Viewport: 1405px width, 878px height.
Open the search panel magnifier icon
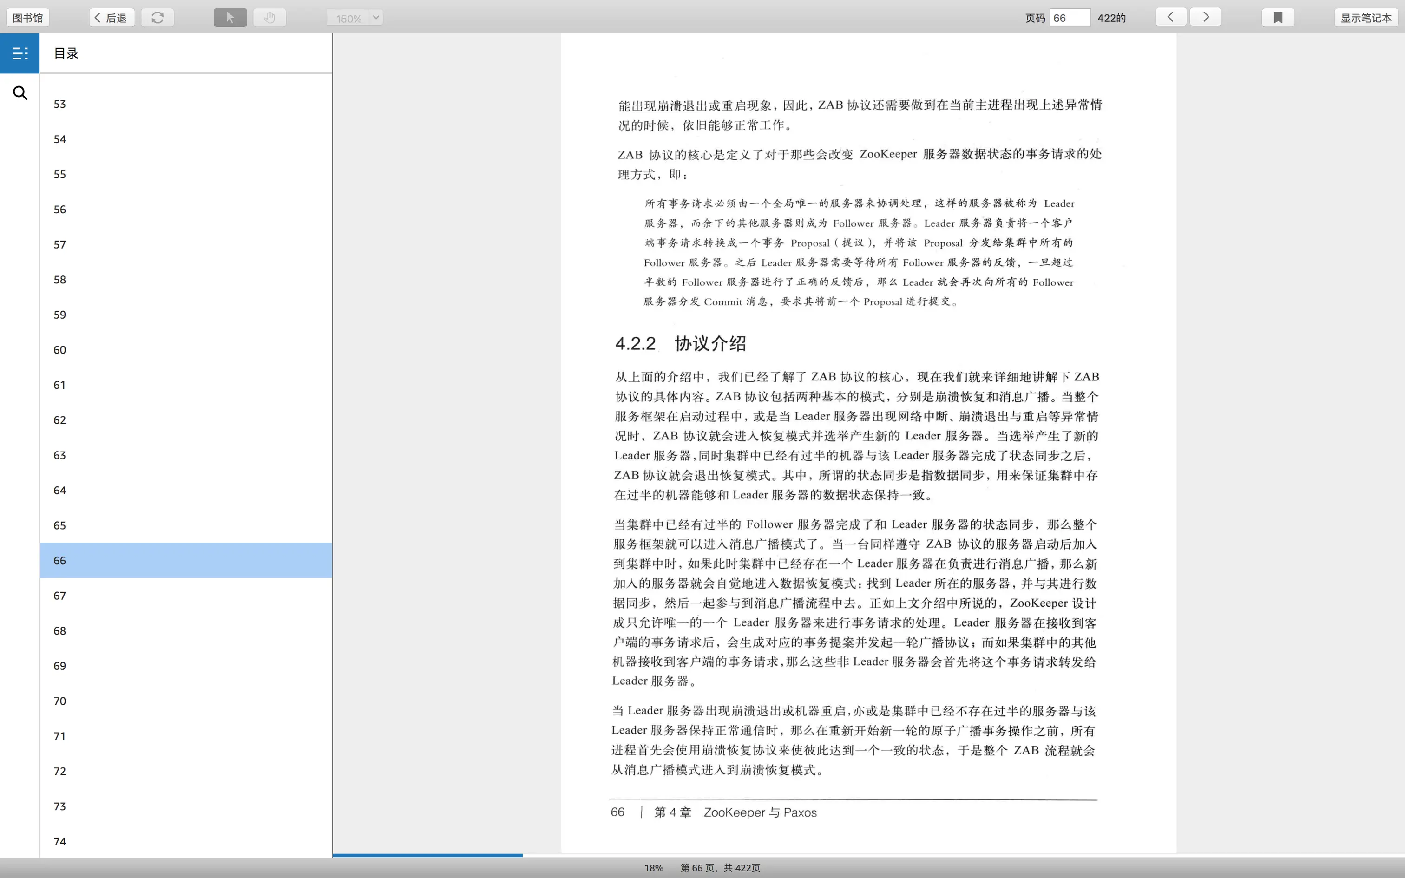[20, 93]
